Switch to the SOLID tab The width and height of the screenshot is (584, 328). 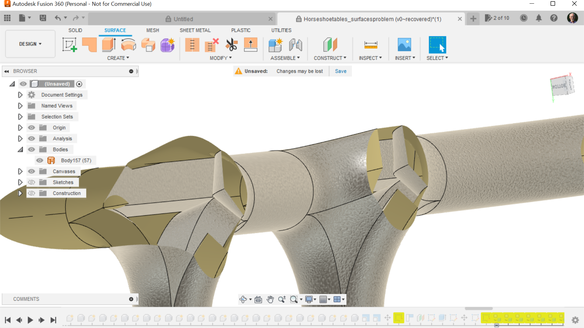click(75, 30)
